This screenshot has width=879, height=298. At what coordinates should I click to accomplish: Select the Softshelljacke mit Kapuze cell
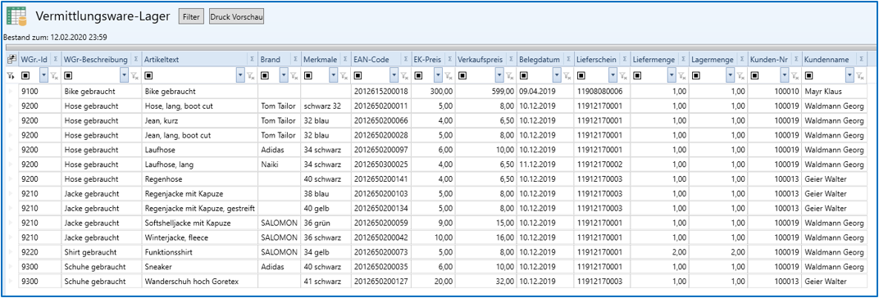click(199, 222)
